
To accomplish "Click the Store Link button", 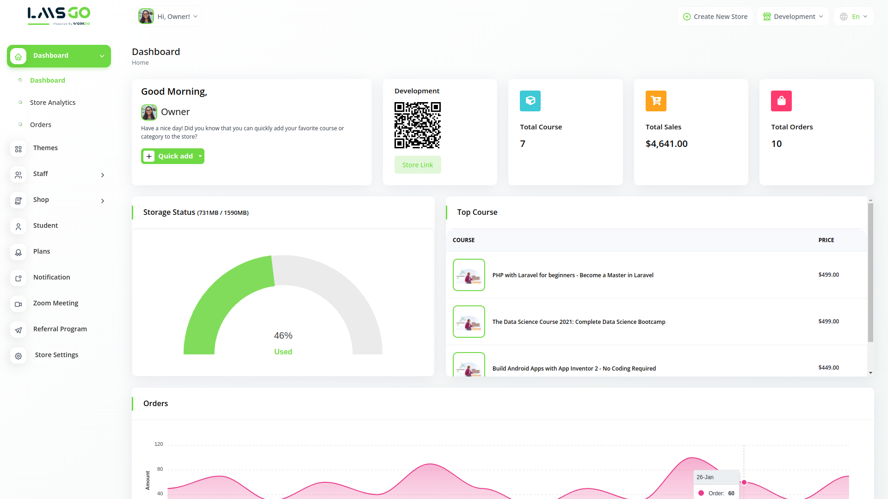I will point(417,165).
